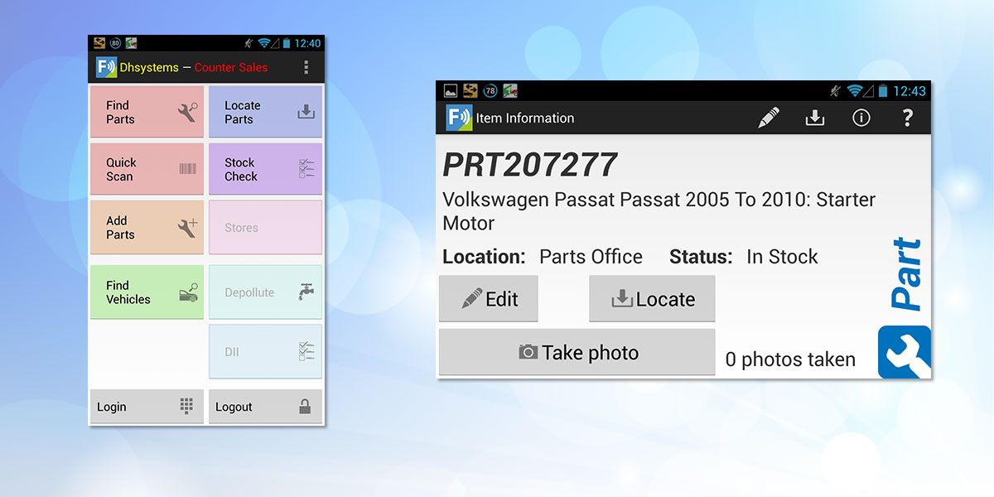Click the Item Information title text
This screenshot has width=994, height=497.
525,118
